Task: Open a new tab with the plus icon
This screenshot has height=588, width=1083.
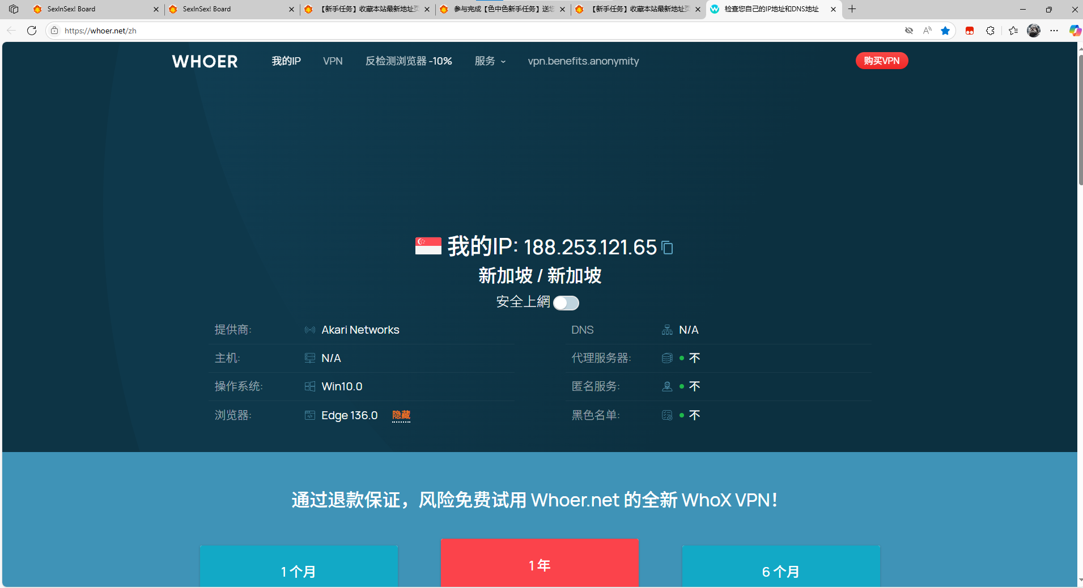Action: [x=852, y=9]
